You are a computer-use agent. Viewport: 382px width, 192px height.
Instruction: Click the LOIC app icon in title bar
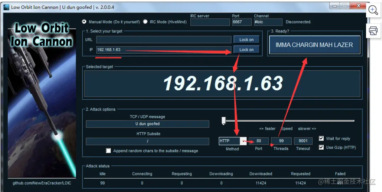click(6, 7)
